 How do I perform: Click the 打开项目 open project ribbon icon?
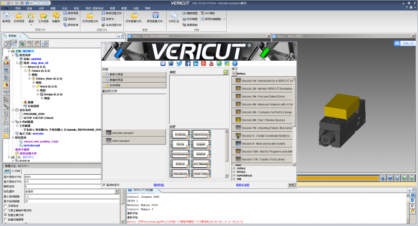(x=19, y=18)
